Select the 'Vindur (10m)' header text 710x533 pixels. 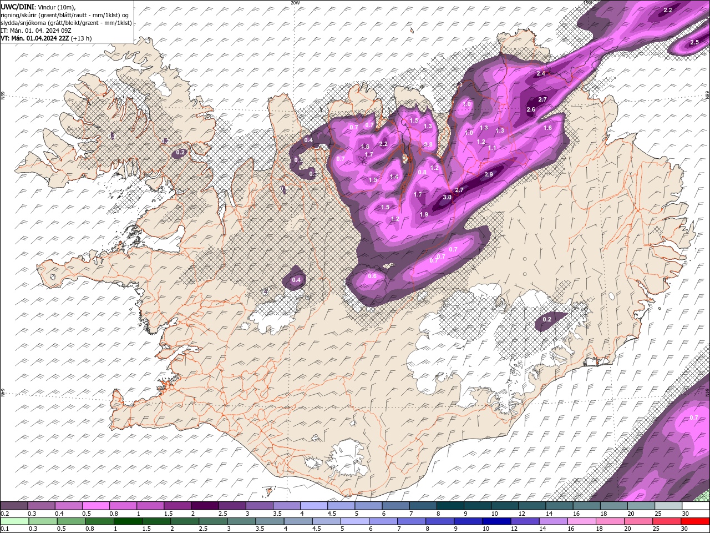[55, 7]
